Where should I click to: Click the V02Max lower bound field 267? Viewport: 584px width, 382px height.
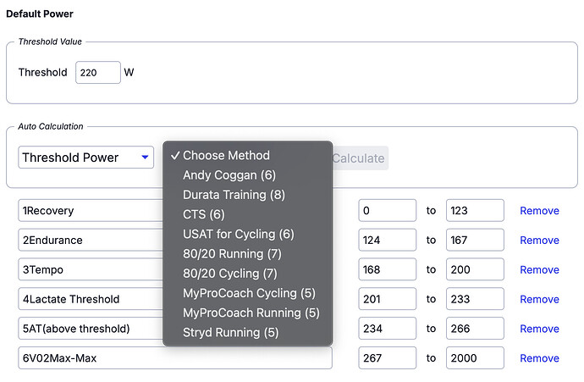pos(388,358)
